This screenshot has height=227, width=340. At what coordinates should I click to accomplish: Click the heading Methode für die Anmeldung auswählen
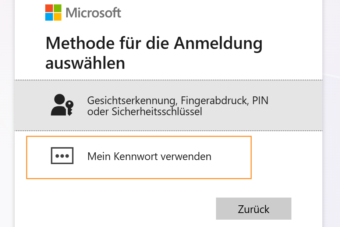[x=154, y=52]
